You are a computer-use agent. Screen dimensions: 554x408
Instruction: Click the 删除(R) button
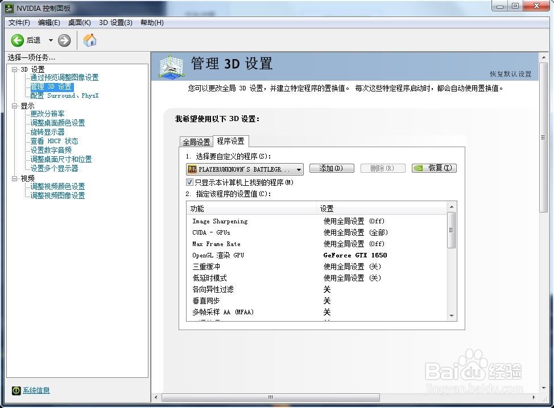click(x=382, y=168)
